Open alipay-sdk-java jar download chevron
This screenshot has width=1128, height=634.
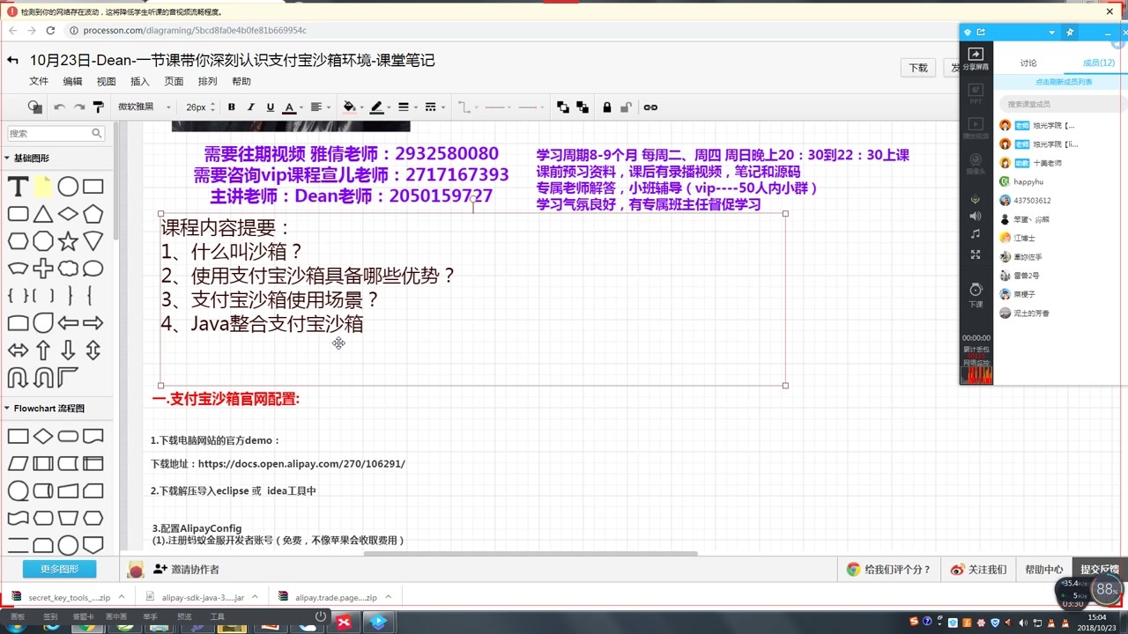click(x=254, y=597)
